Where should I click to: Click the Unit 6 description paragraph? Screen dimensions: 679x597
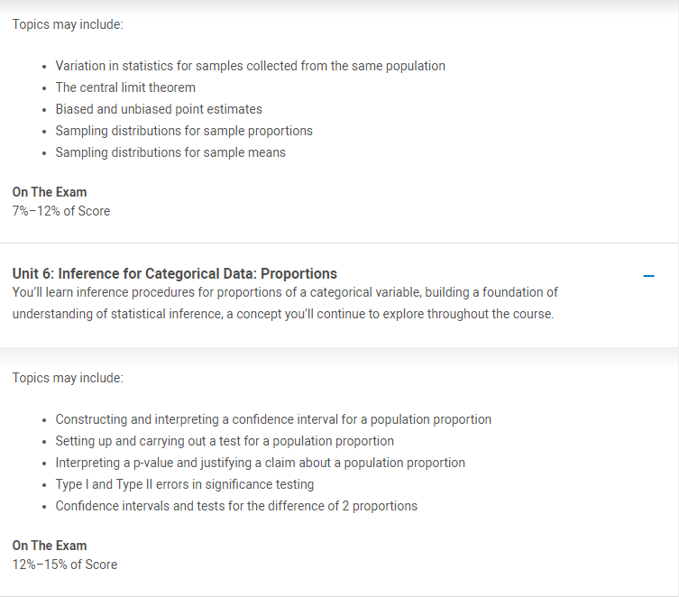pyautogui.click(x=285, y=303)
